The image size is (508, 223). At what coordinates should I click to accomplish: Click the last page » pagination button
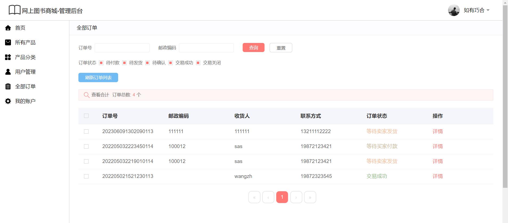310,197
